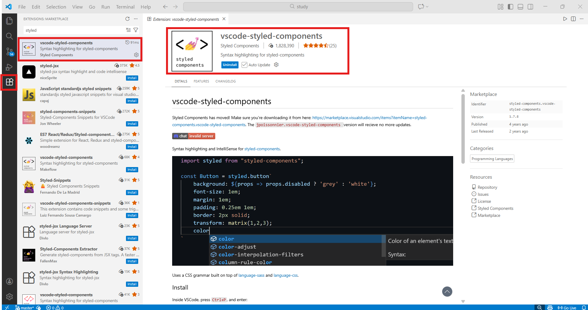Viewport: 588px width, 310px height.
Task: Click Go Live in the status bar
Action: (x=567, y=308)
